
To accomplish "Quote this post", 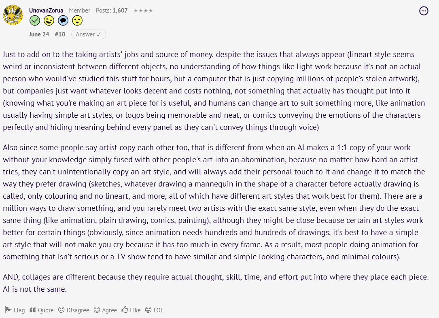I will click(x=41, y=310).
